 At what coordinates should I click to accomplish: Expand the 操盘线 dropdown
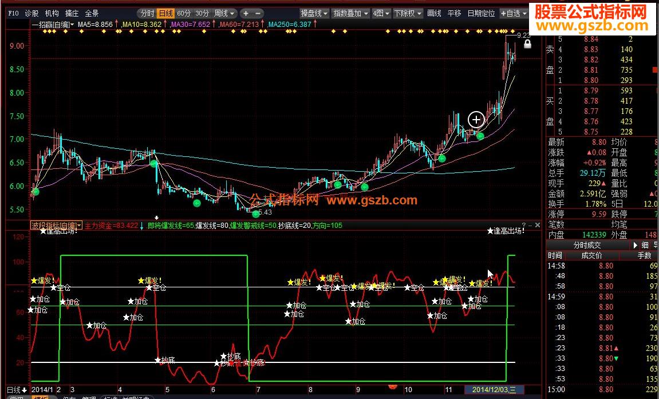click(x=314, y=13)
